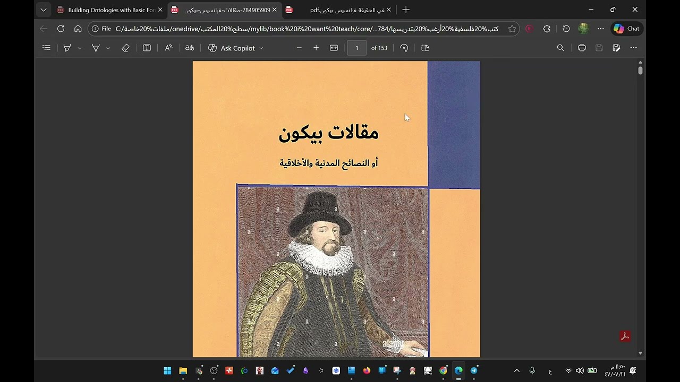Screen dimensions: 680x382
Task: Go to the browser home page
Action: point(78,29)
